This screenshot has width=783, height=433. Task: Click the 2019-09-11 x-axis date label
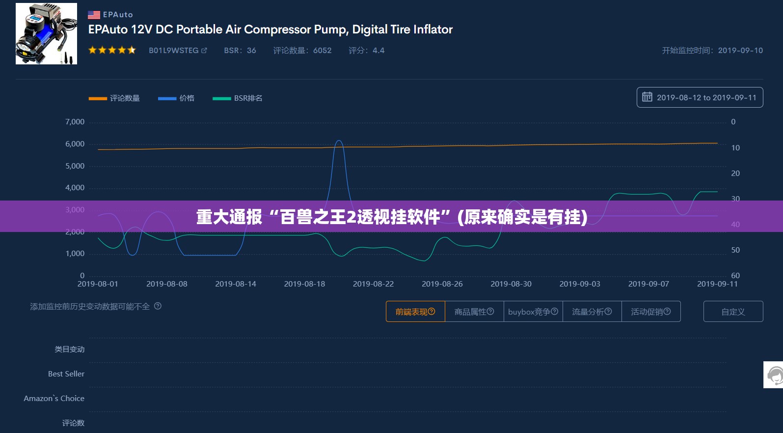tap(717, 284)
